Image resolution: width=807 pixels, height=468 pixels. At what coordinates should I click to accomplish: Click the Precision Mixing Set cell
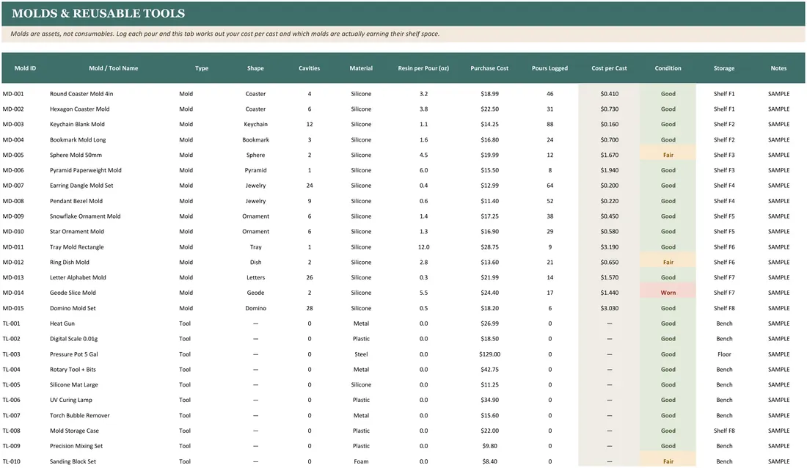76,446
